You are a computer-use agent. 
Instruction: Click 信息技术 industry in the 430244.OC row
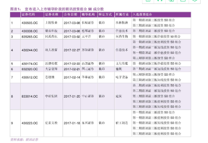122,50
